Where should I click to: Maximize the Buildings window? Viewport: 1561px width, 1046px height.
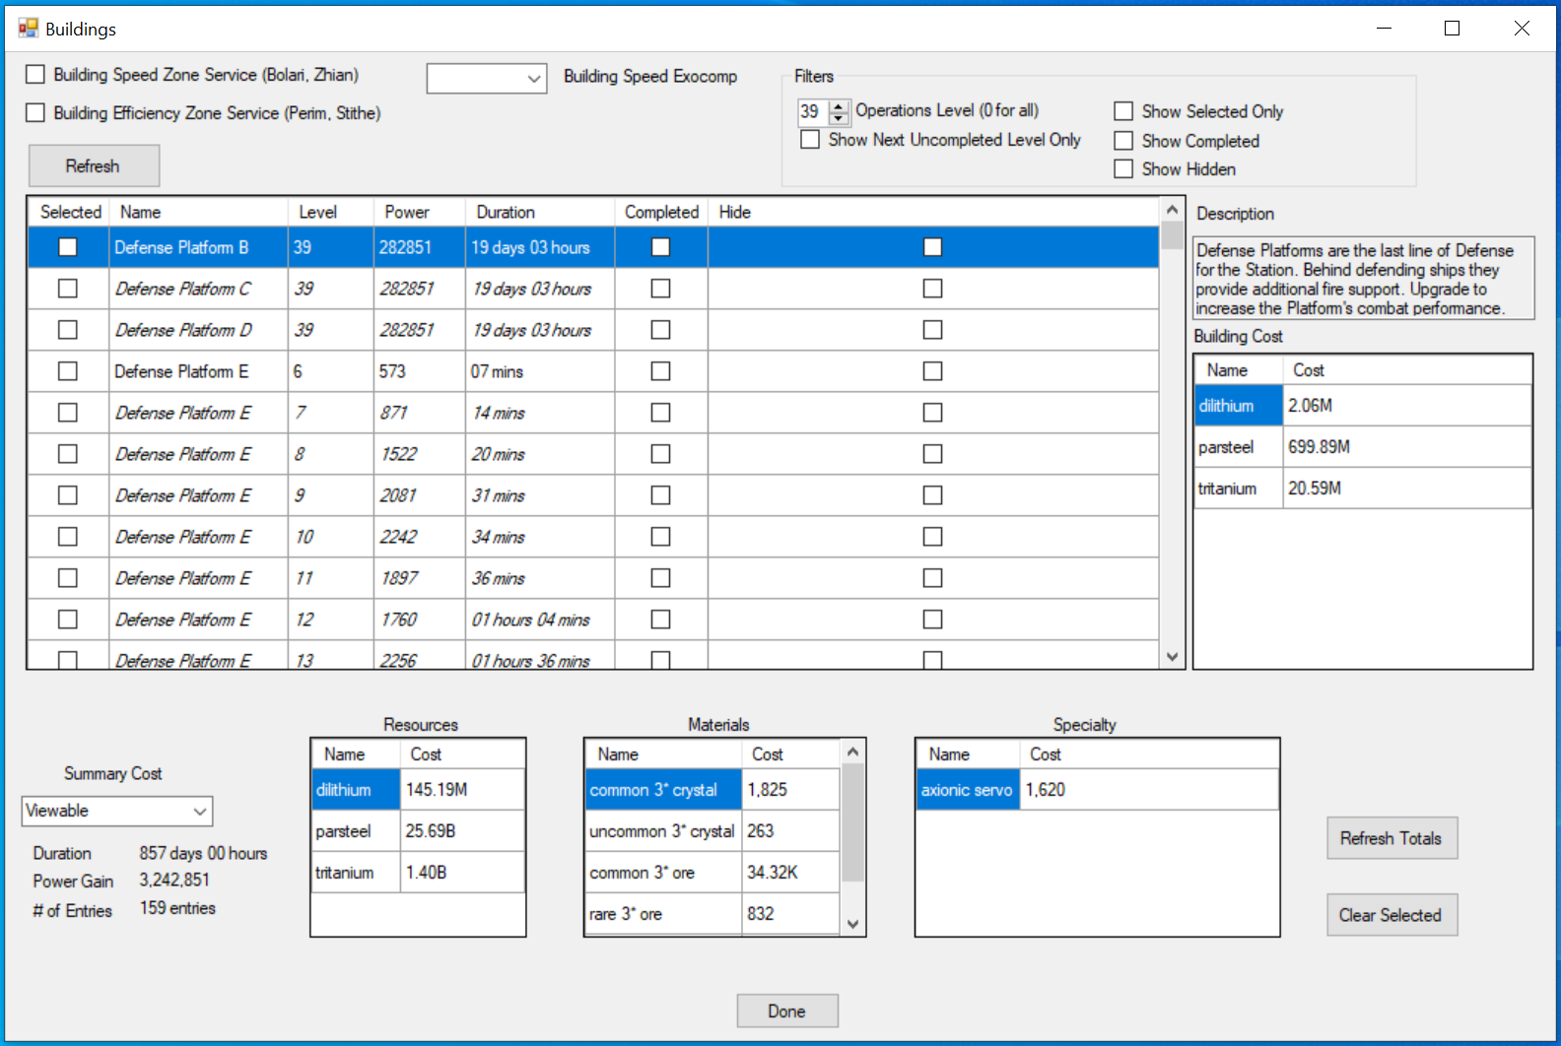(x=1452, y=29)
